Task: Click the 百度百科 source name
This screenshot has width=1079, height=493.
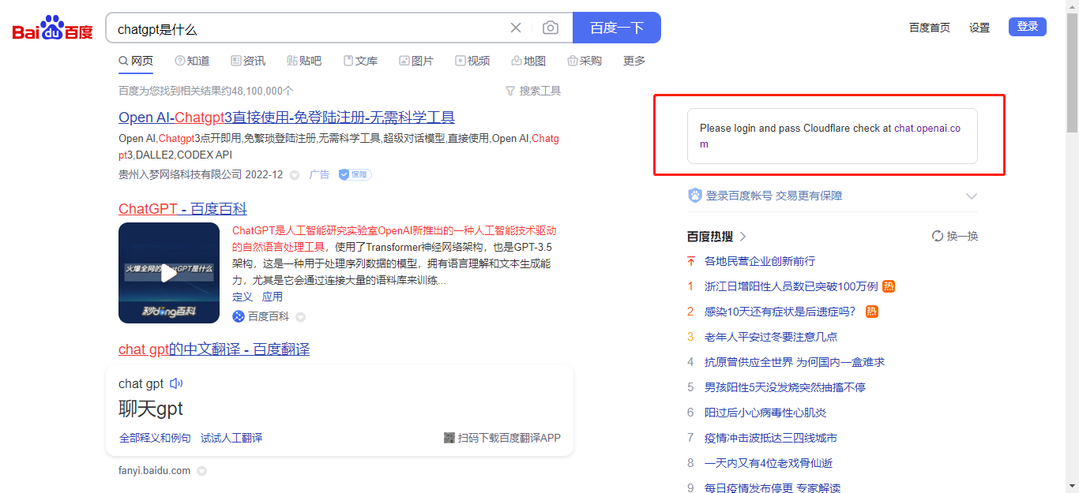Action: [x=269, y=316]
